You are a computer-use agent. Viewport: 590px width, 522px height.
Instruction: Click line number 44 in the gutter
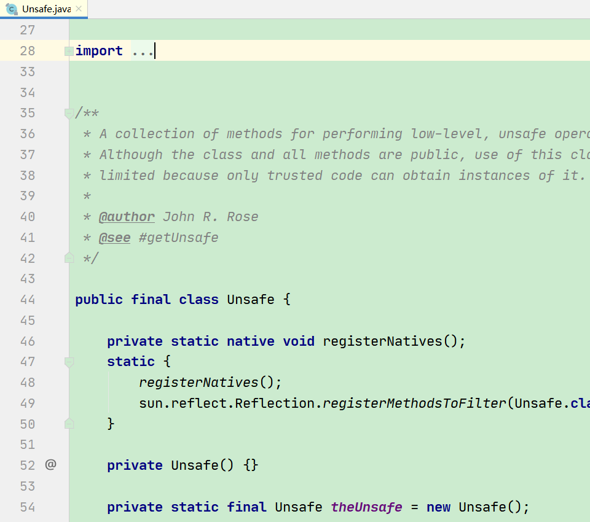(28, 299)
